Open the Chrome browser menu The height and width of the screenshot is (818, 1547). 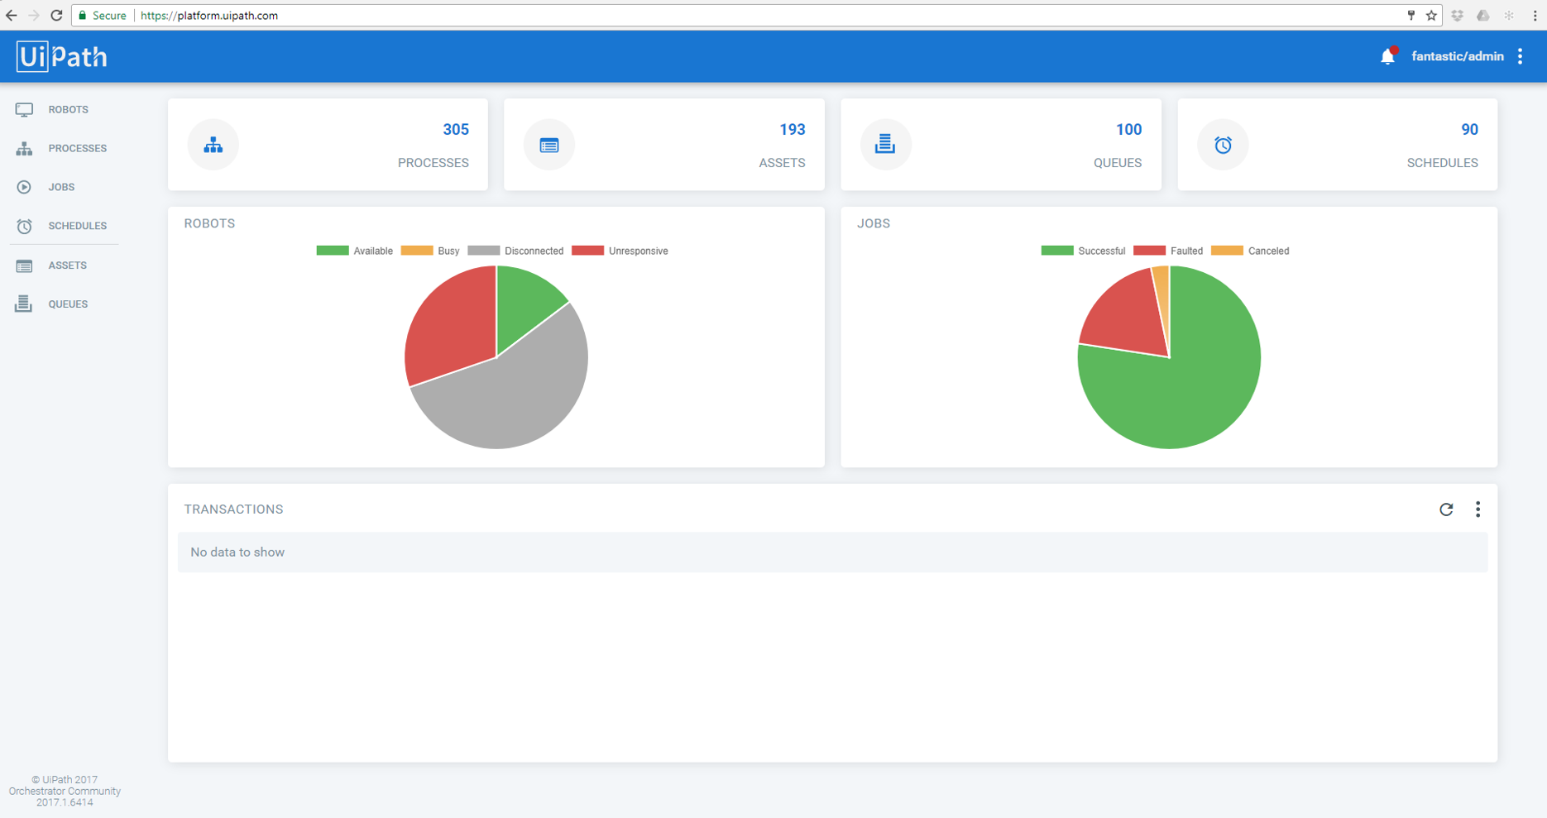(1535, 15)
